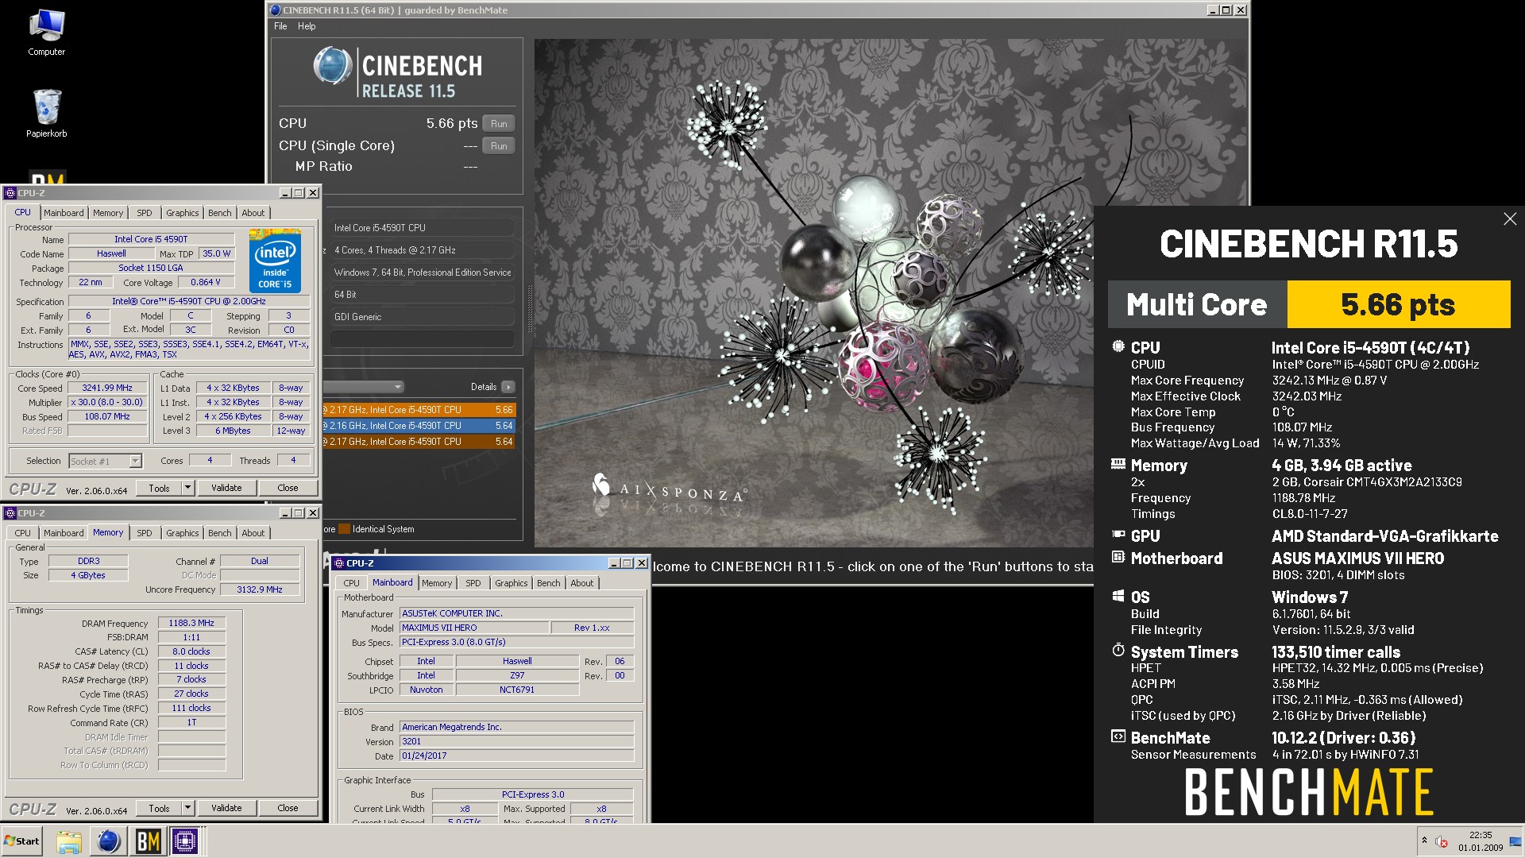Image resolution: width=1525 pixels, height=858 pixels.
Task: Click Validate in top CPU-Z window
Action: click(x=226, y=488)
